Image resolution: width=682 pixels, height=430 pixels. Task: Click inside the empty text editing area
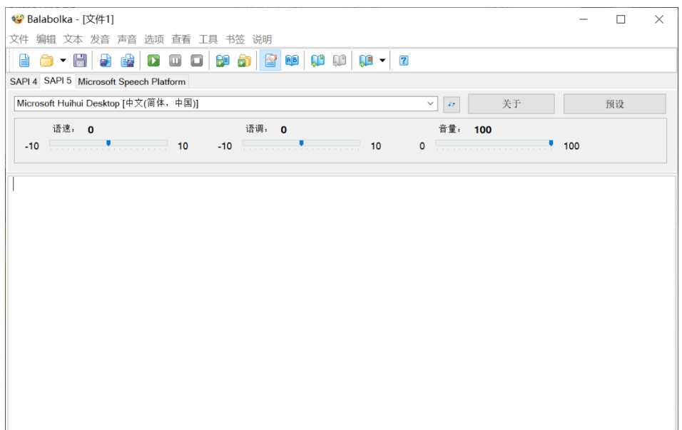pos(342,302)
